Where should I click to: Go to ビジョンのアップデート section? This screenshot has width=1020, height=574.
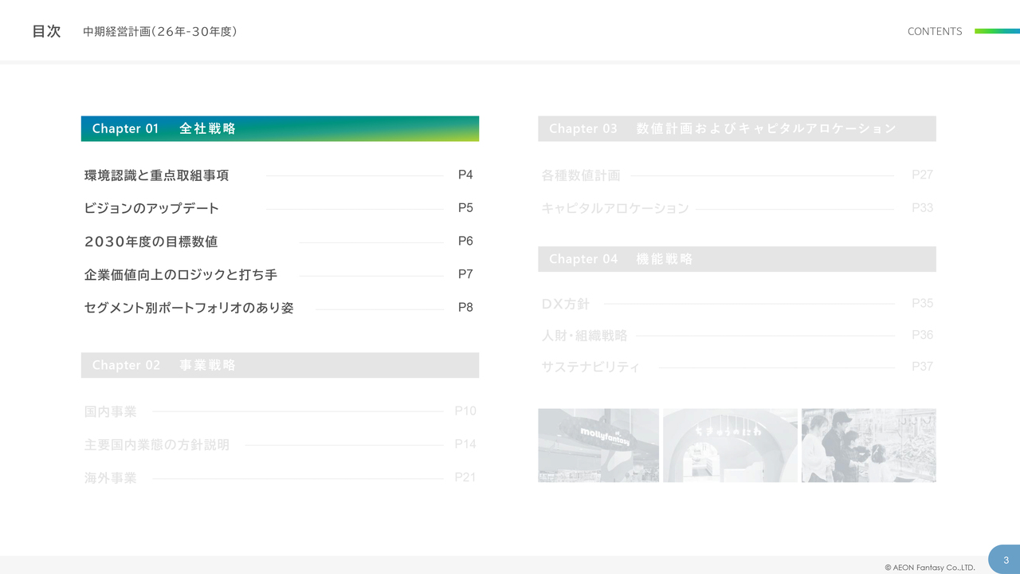point(151,208)
